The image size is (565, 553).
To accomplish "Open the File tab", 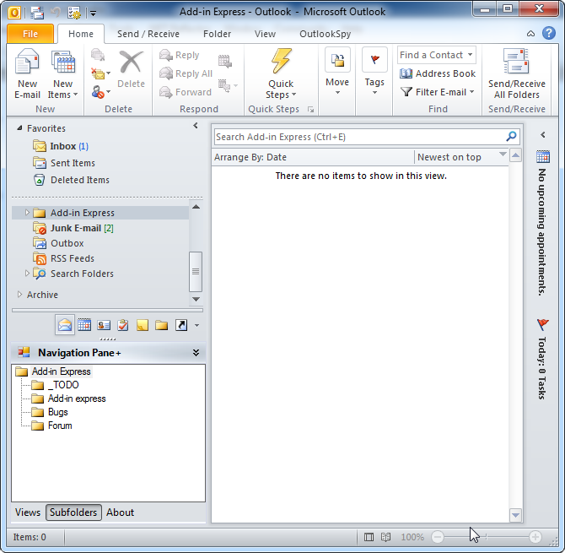I will [30, 34].
